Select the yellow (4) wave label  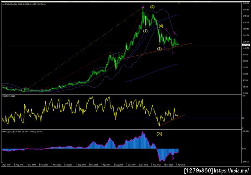(x=161, y=26)
